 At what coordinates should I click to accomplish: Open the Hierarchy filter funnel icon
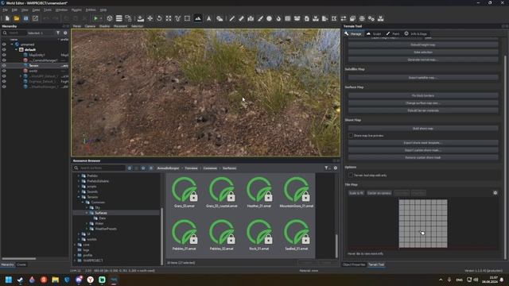click(58, 33)
